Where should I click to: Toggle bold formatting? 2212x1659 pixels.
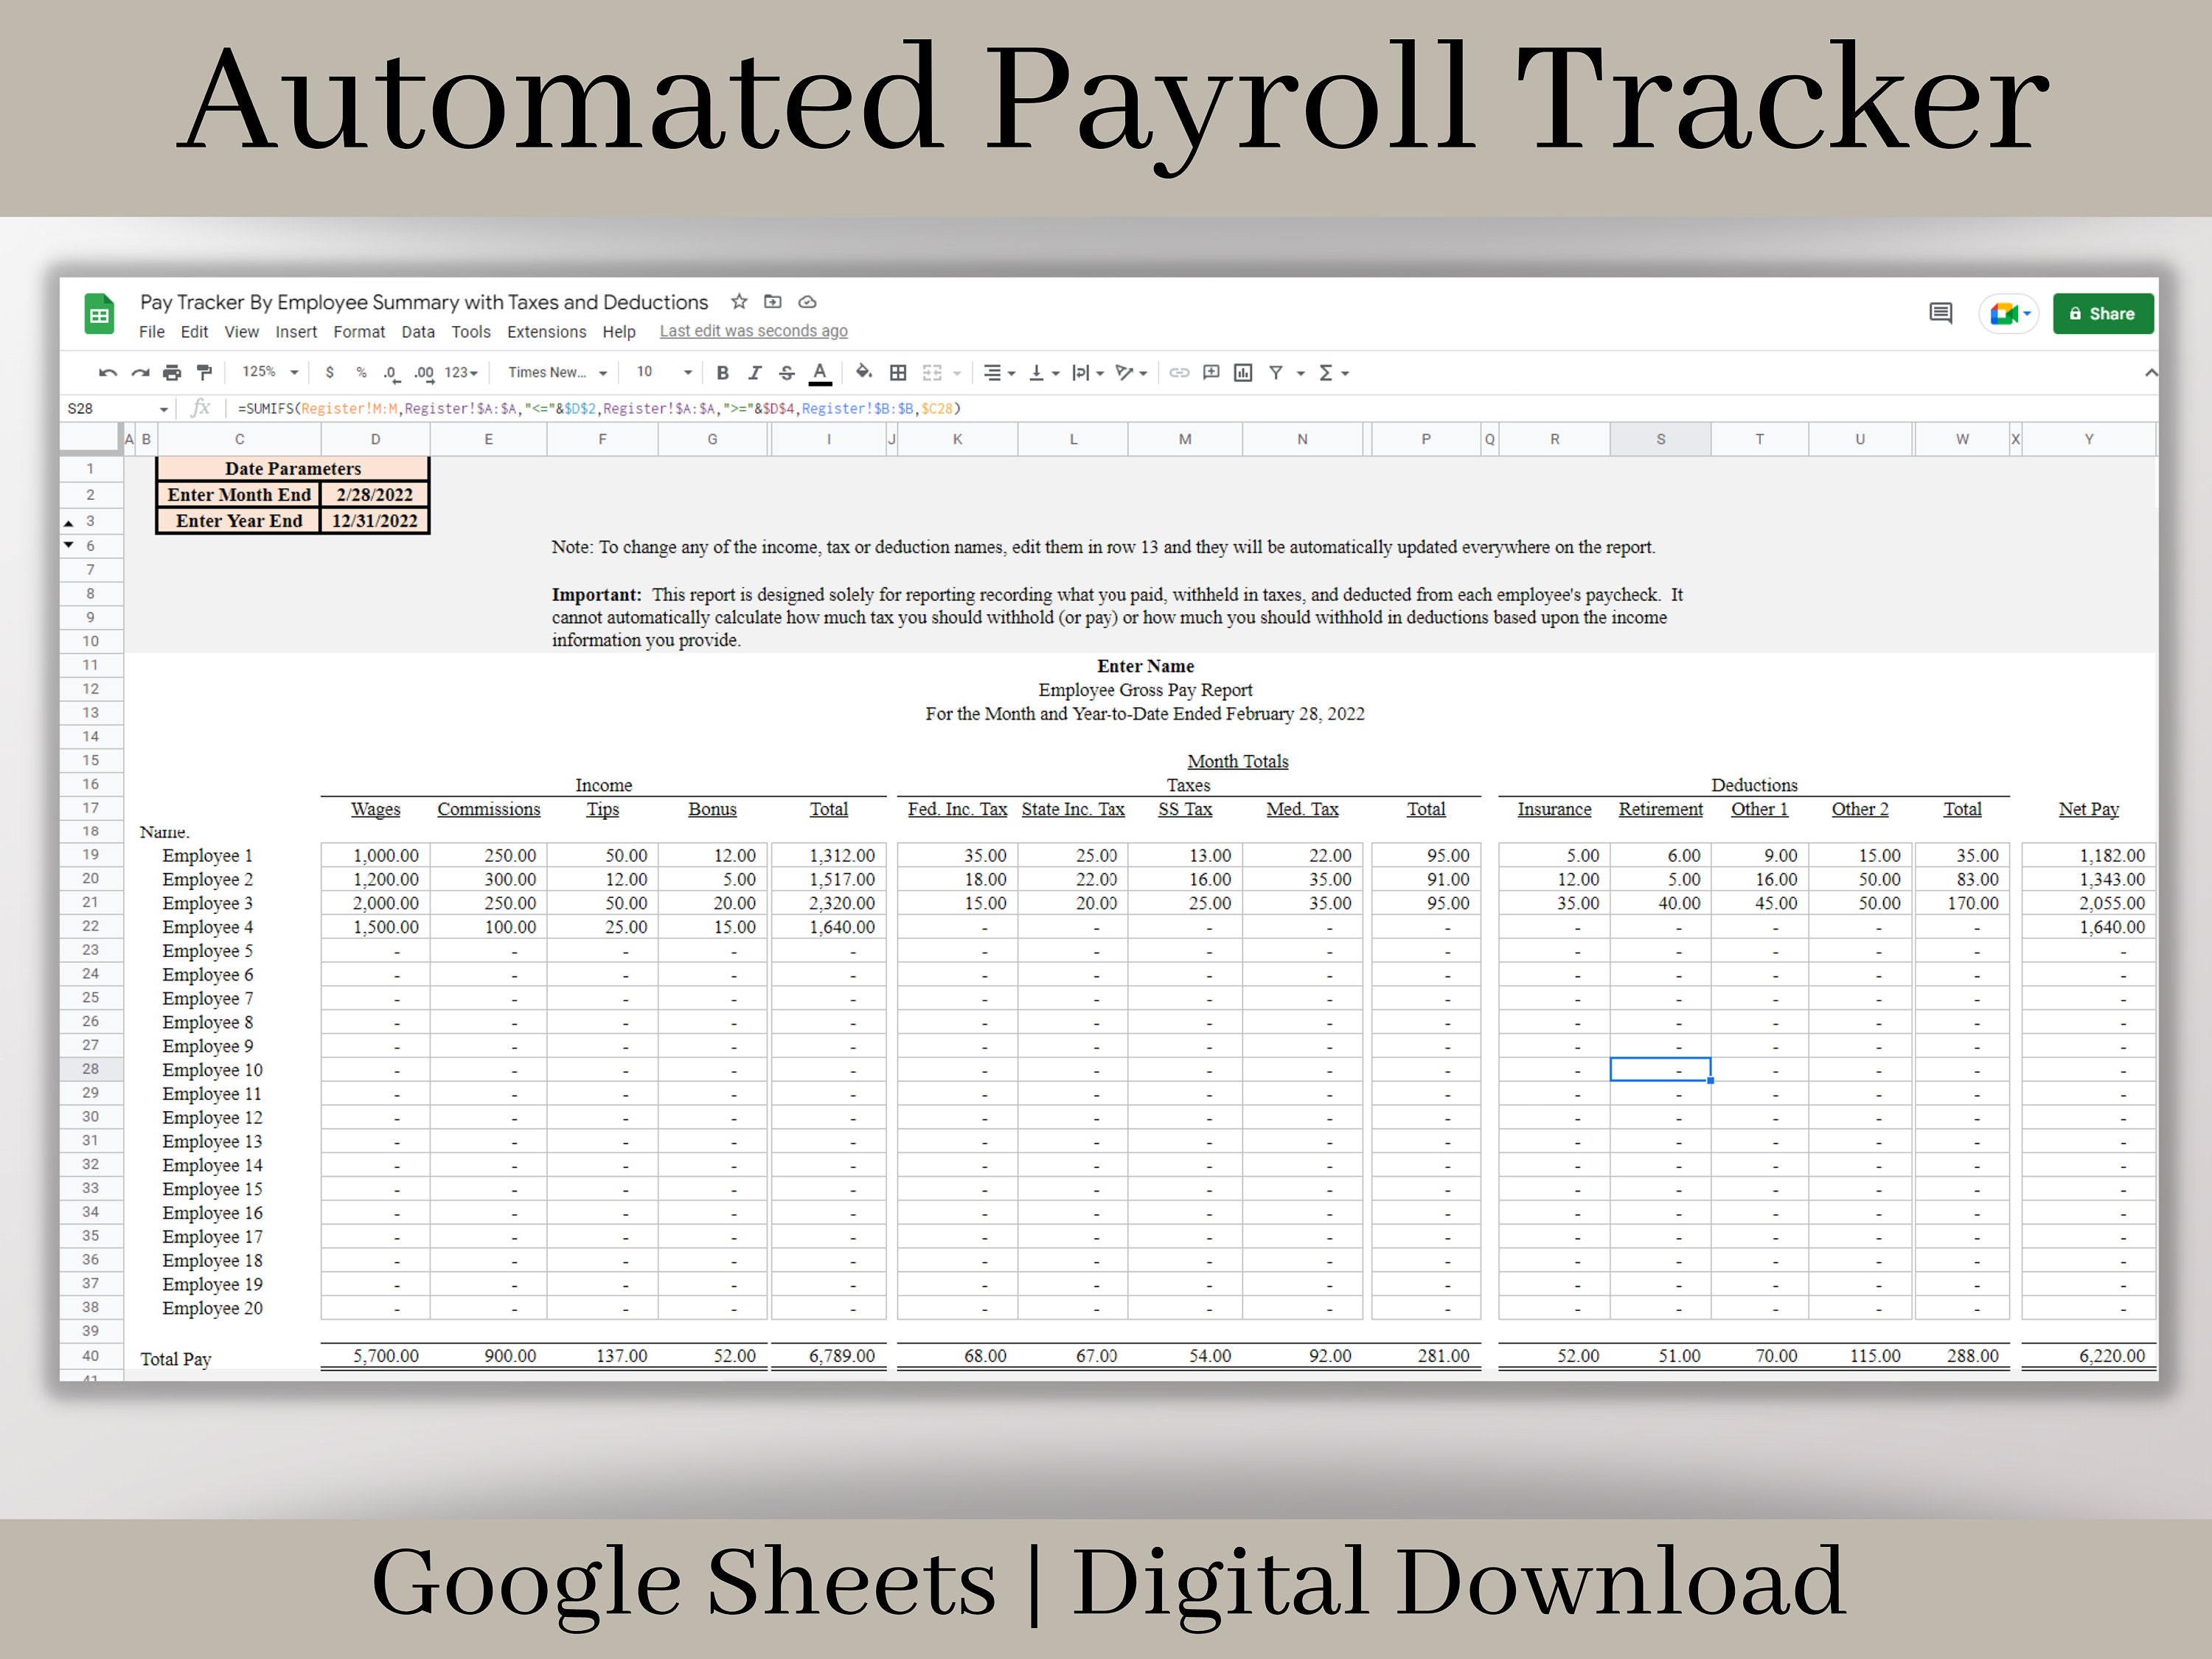[x=722, y=373]
